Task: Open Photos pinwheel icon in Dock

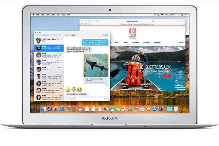Action: [105, 109]
